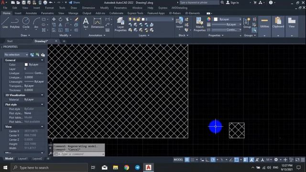
Task: Open the Manage ribbon tab
Action: (73, 13)
